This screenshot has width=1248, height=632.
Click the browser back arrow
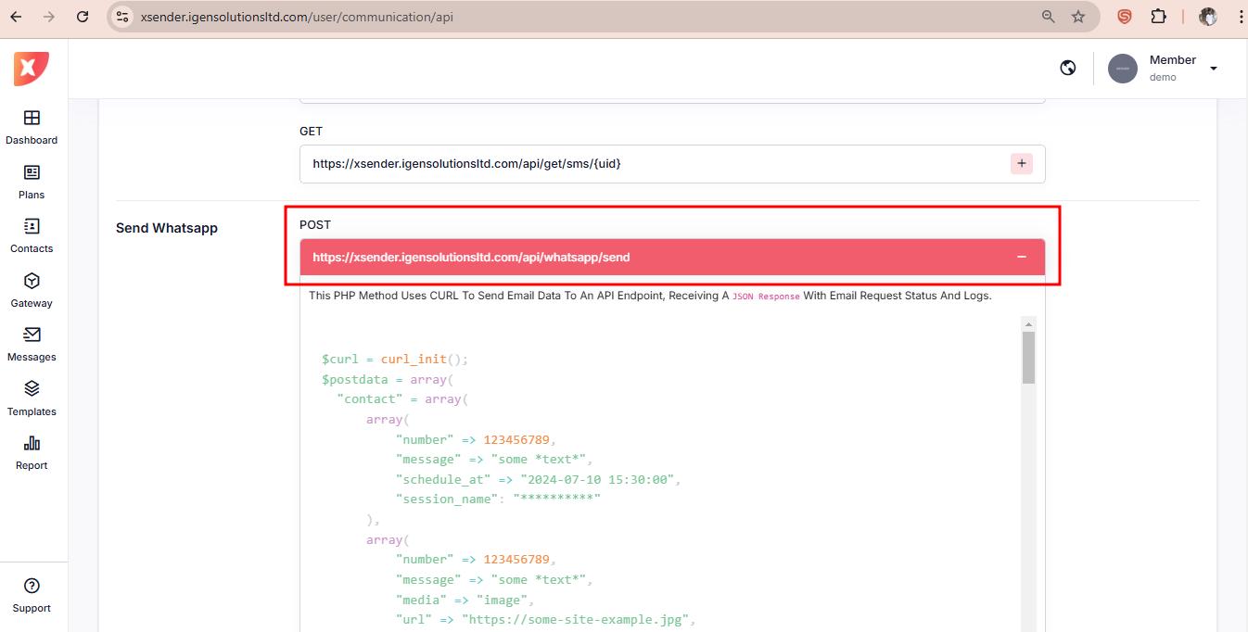click(x=16, y=17)
